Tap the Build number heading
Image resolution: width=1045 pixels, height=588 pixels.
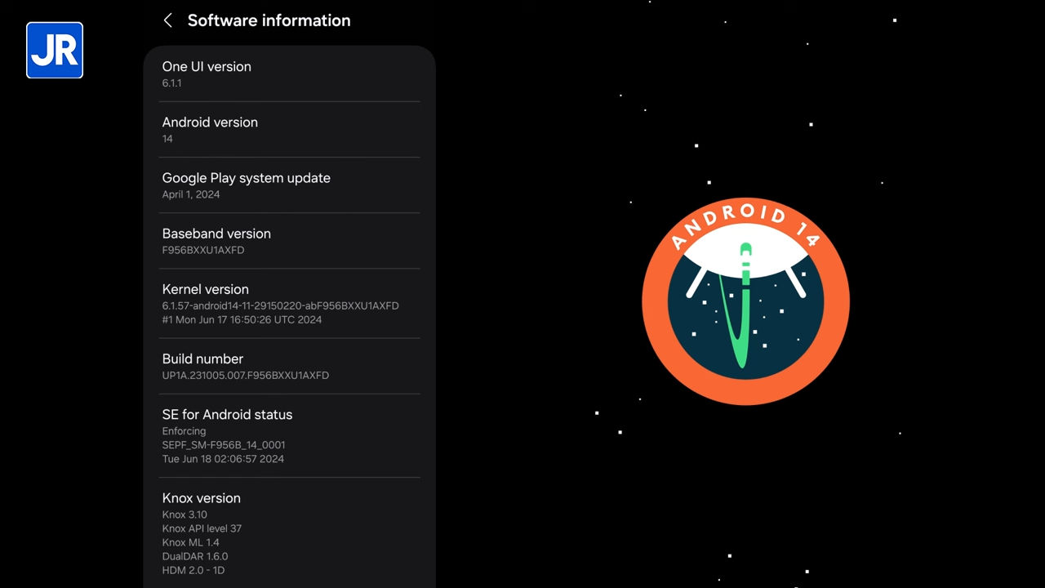202,359
